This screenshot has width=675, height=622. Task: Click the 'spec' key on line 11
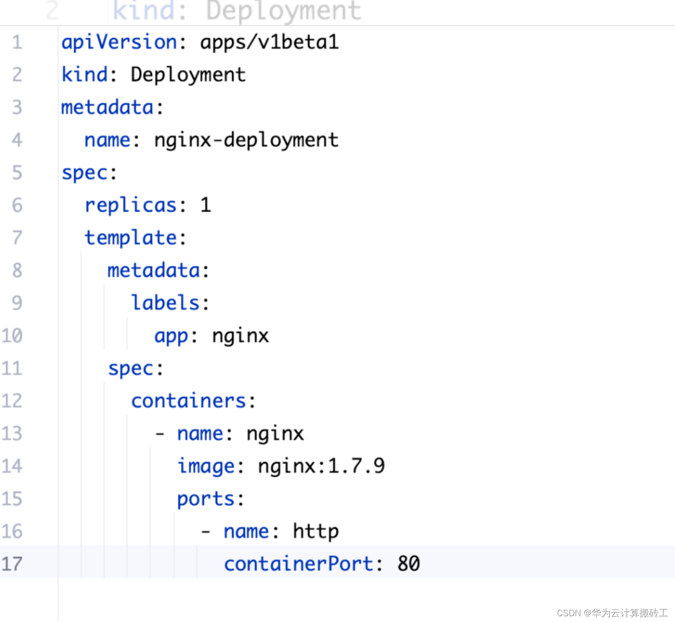[x=131, y=369]
